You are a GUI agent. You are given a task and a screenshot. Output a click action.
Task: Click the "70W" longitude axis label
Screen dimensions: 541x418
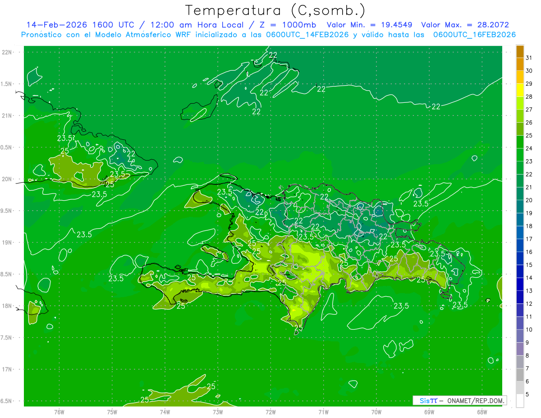click(376, 412)
